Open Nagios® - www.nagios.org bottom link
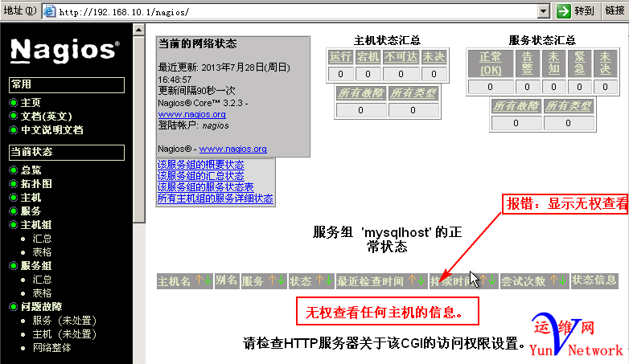Viewport: 629px width, 364px height. coord(232,149)
